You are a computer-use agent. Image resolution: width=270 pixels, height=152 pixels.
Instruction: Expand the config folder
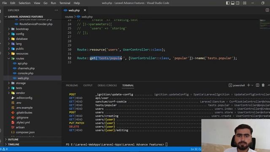pyautogui.click(x=20, y=34)
